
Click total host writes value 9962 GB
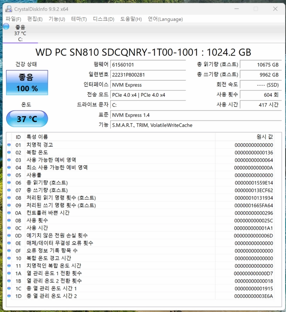pyautogui.click(x=261, y=75)
